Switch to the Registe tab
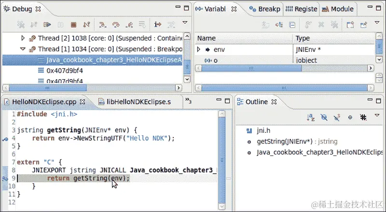This screenshot has height=212, width=386. click(301, 9)
